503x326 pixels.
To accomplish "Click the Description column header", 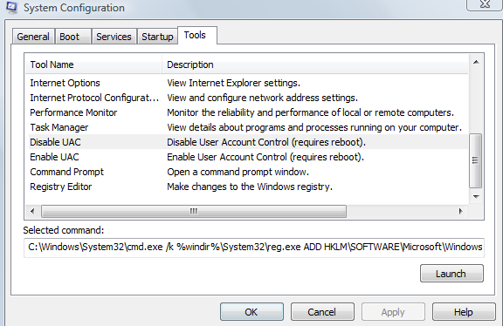I will pyautogui.click(x=315, y=65).
